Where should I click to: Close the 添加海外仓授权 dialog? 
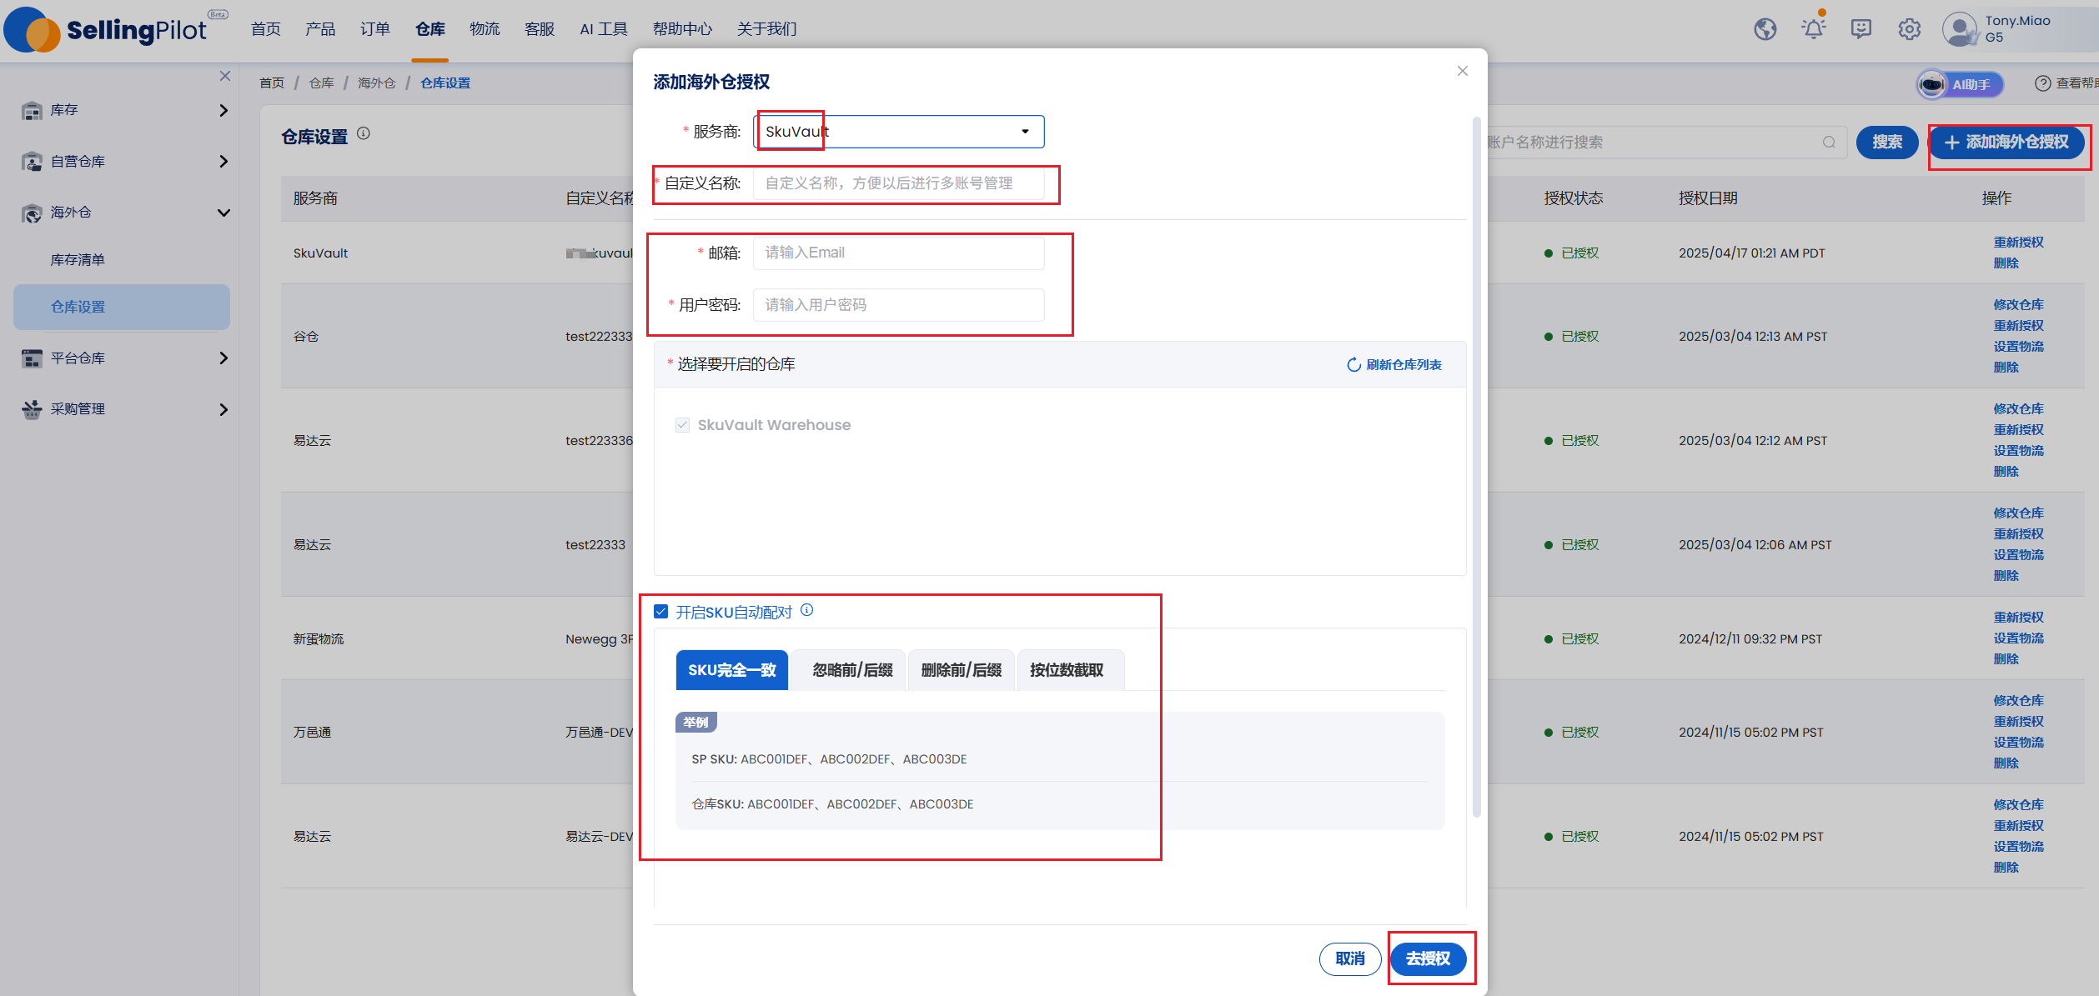[1462, 71]
